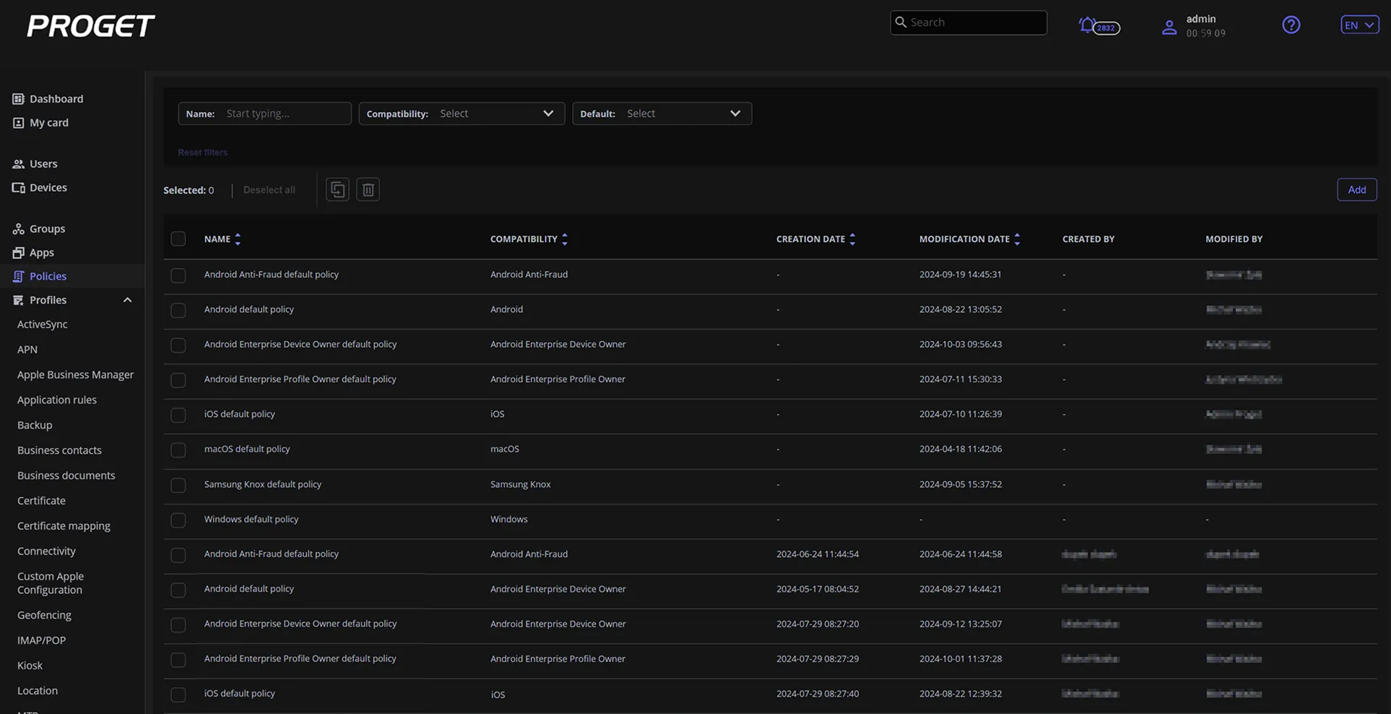1391x714 pixels.
Task: Open the Compatibility filter dropdown
Action: tap(461, 113)
